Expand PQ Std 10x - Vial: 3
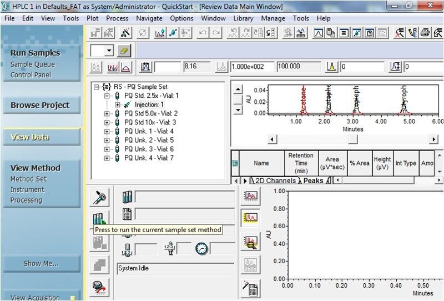This screenshot has height=301, width=444. pos(107,123)
